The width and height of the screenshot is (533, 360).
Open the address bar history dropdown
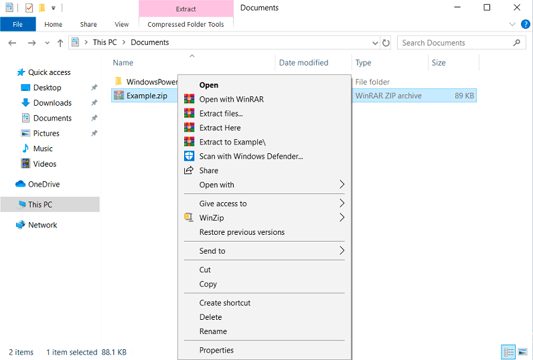pos(375,43)
